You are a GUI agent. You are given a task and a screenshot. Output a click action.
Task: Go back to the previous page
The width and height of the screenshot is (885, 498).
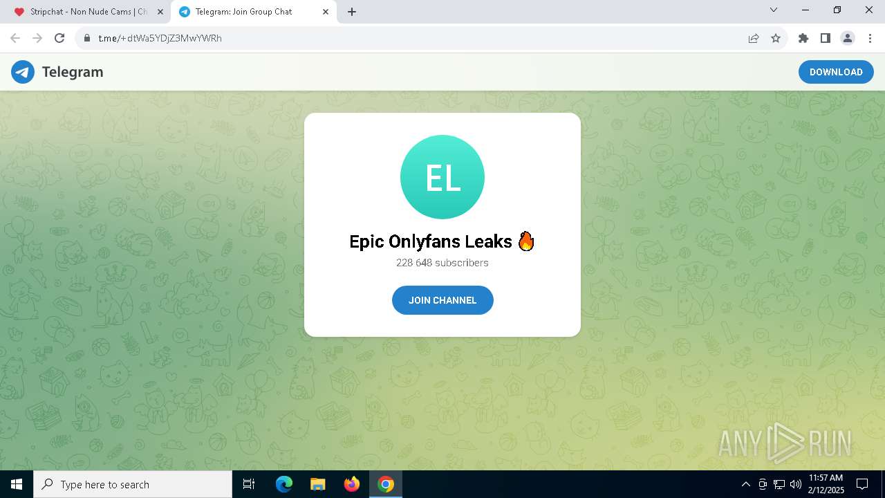pos(15,38)
